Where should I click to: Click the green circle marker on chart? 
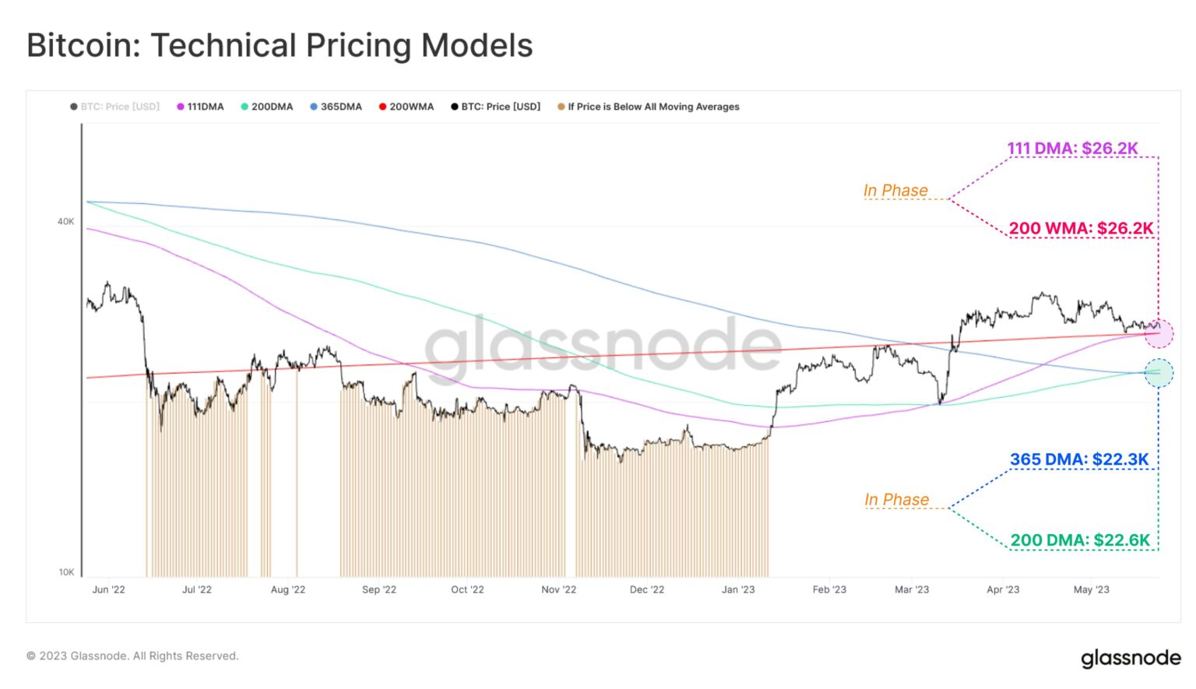pyautogui.click(x=1159, y=373)
